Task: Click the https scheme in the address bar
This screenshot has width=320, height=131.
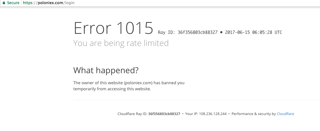Action: coord(29,3)
